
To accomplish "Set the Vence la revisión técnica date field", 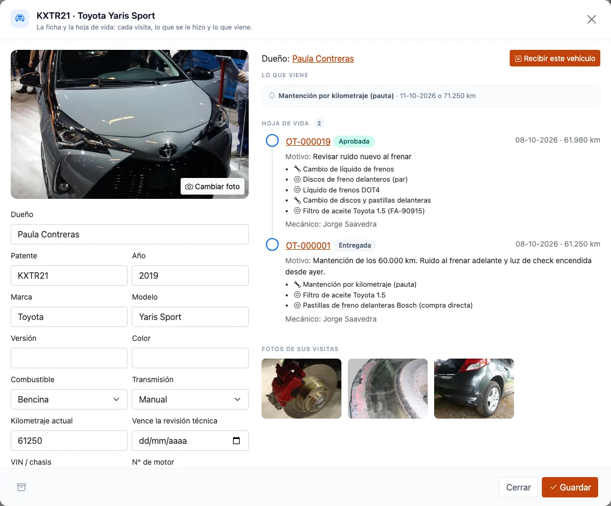I will tap(190, 441).
